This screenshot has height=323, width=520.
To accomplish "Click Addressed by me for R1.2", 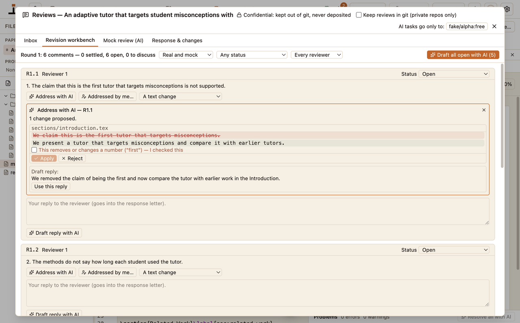I will click(108, 273).
